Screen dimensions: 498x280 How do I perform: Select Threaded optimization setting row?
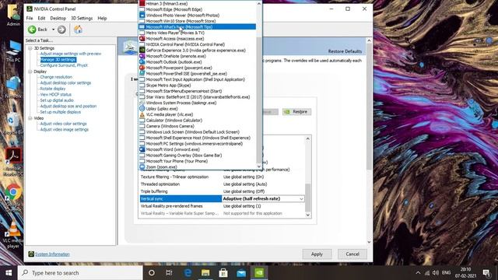(222, 184)
